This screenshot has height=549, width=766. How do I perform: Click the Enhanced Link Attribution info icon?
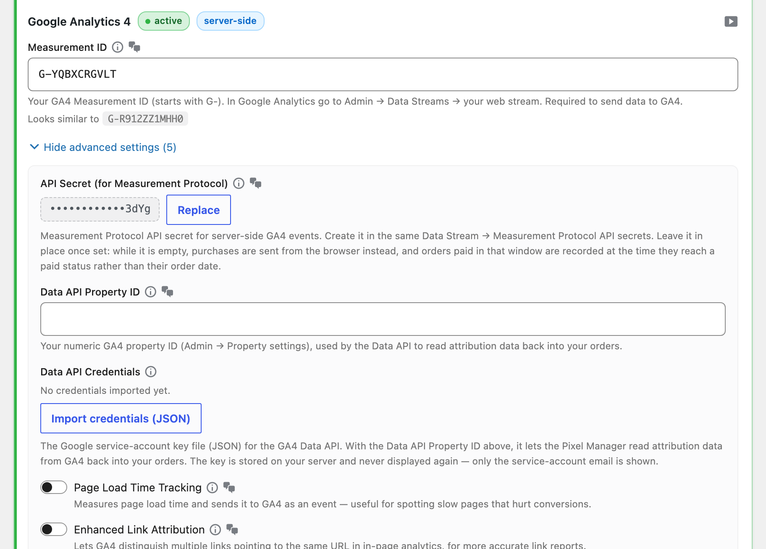tap(215, 530)
